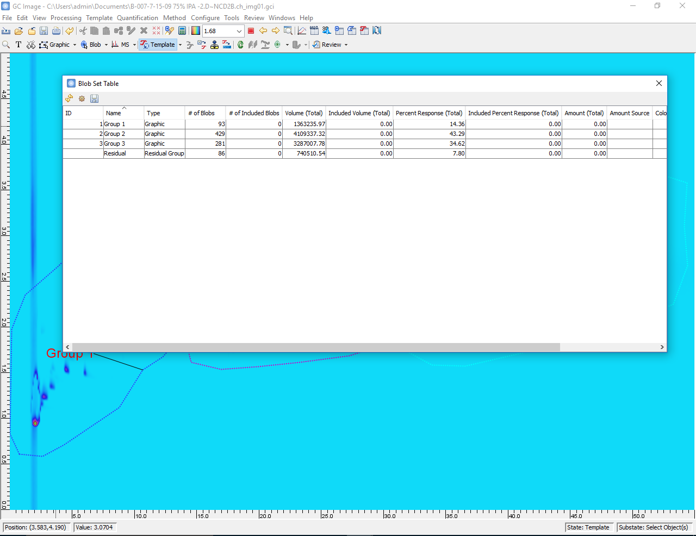Toggle the colormap gradient button
This screenshot has height=536, width=696.
(196, 31)
